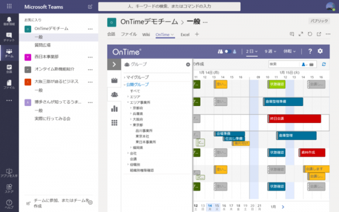Click the Teams search command box
Image resolution: width=339 pixels, height=212 pixels.
[x=169, y=6]
